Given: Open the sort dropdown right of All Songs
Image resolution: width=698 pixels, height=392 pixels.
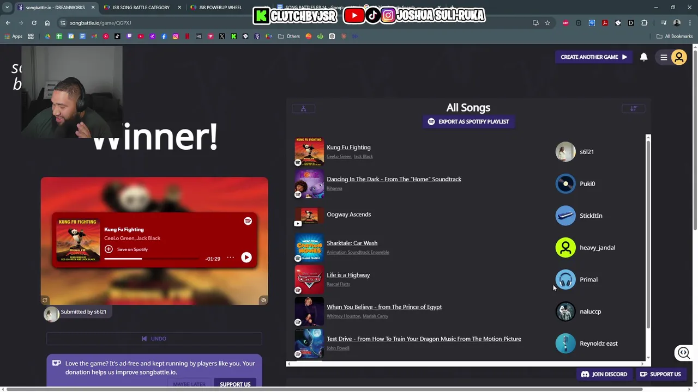Looking at the screenshot, I should pyautogui.click(x=634, y=108).
